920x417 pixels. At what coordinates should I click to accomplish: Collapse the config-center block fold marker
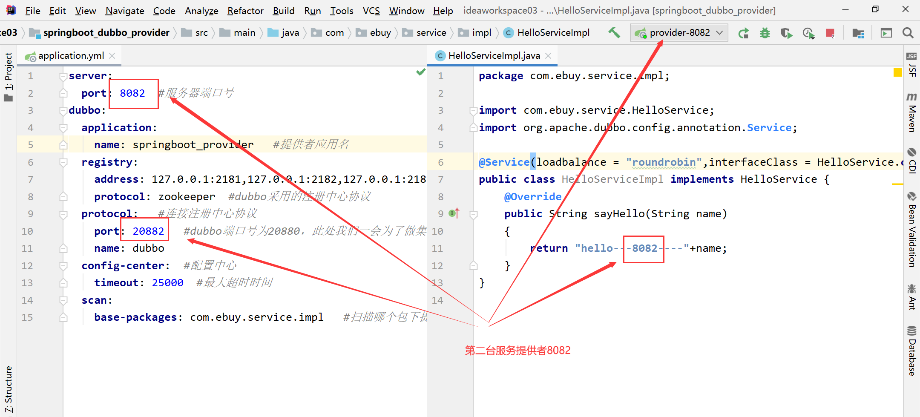tap(63, 266)
